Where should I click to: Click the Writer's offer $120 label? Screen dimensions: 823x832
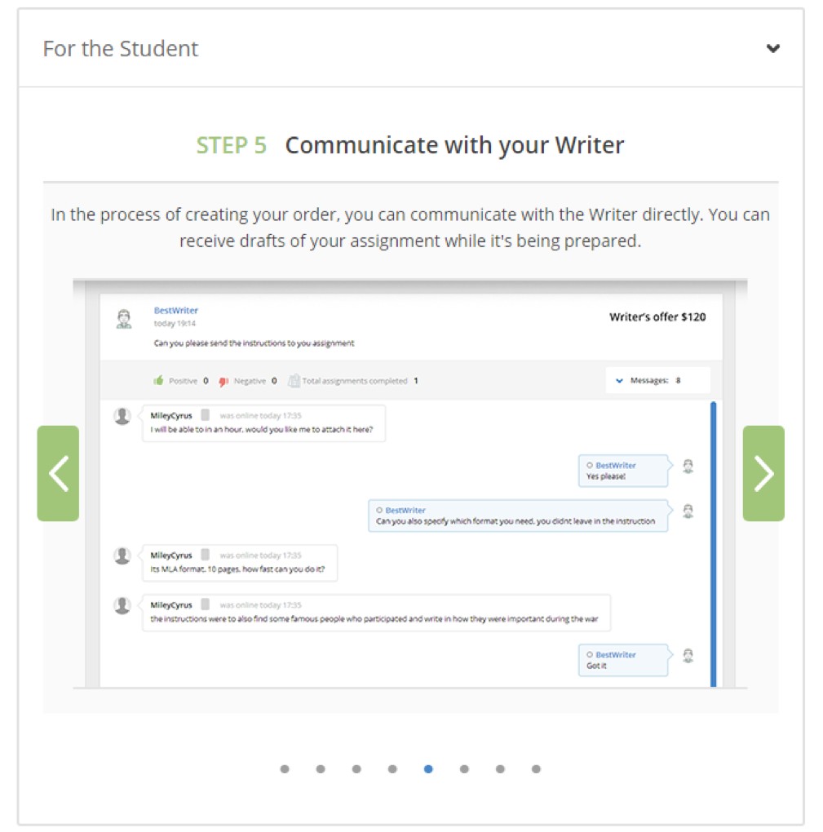click(x=657, y=316)
